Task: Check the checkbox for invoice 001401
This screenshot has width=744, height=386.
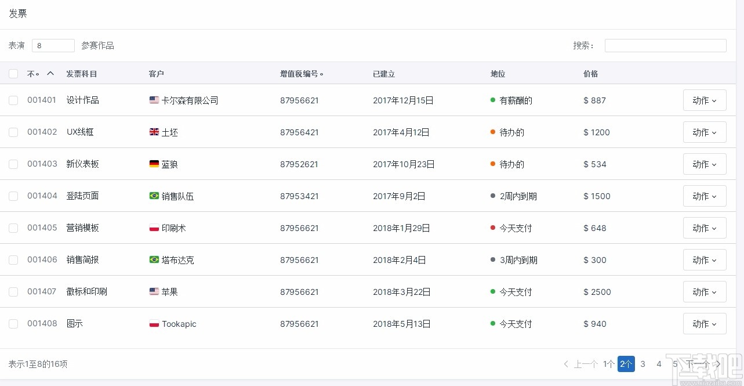Action: click(x=13, y=100)
